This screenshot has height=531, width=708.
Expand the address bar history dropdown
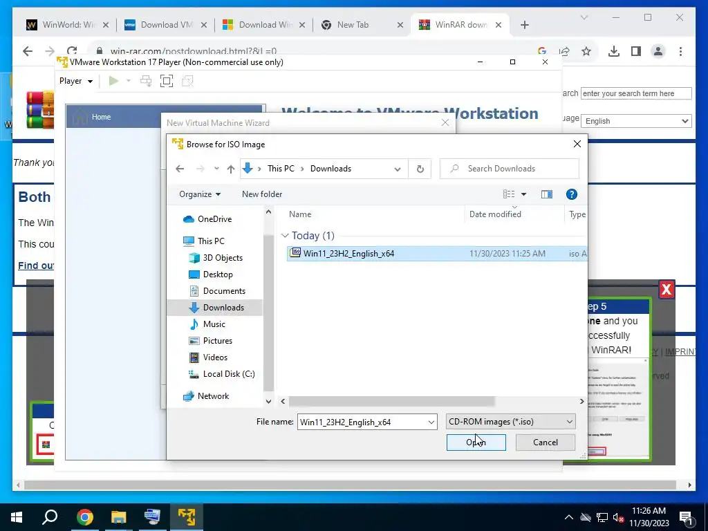tap(398, 169)
